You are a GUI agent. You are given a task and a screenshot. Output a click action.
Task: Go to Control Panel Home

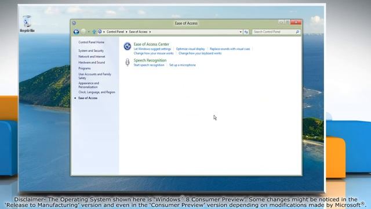coord(92,42)
